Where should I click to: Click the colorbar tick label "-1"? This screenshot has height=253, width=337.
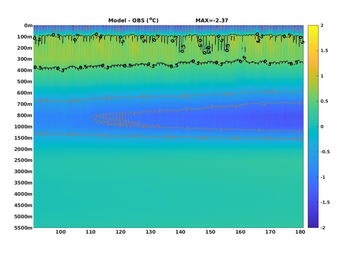[x=323, y=177]
